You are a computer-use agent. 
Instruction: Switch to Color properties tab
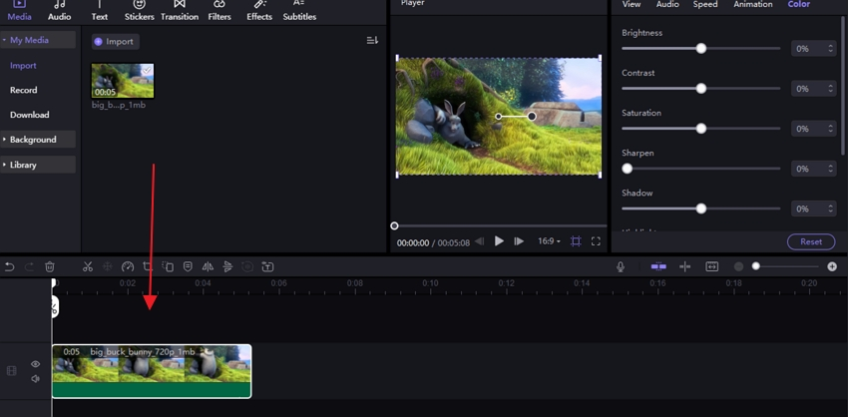798,4
